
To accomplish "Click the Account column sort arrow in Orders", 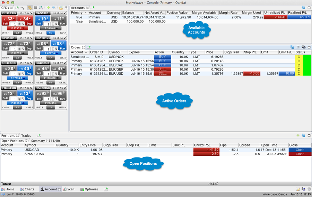I will tap(86, 52).
